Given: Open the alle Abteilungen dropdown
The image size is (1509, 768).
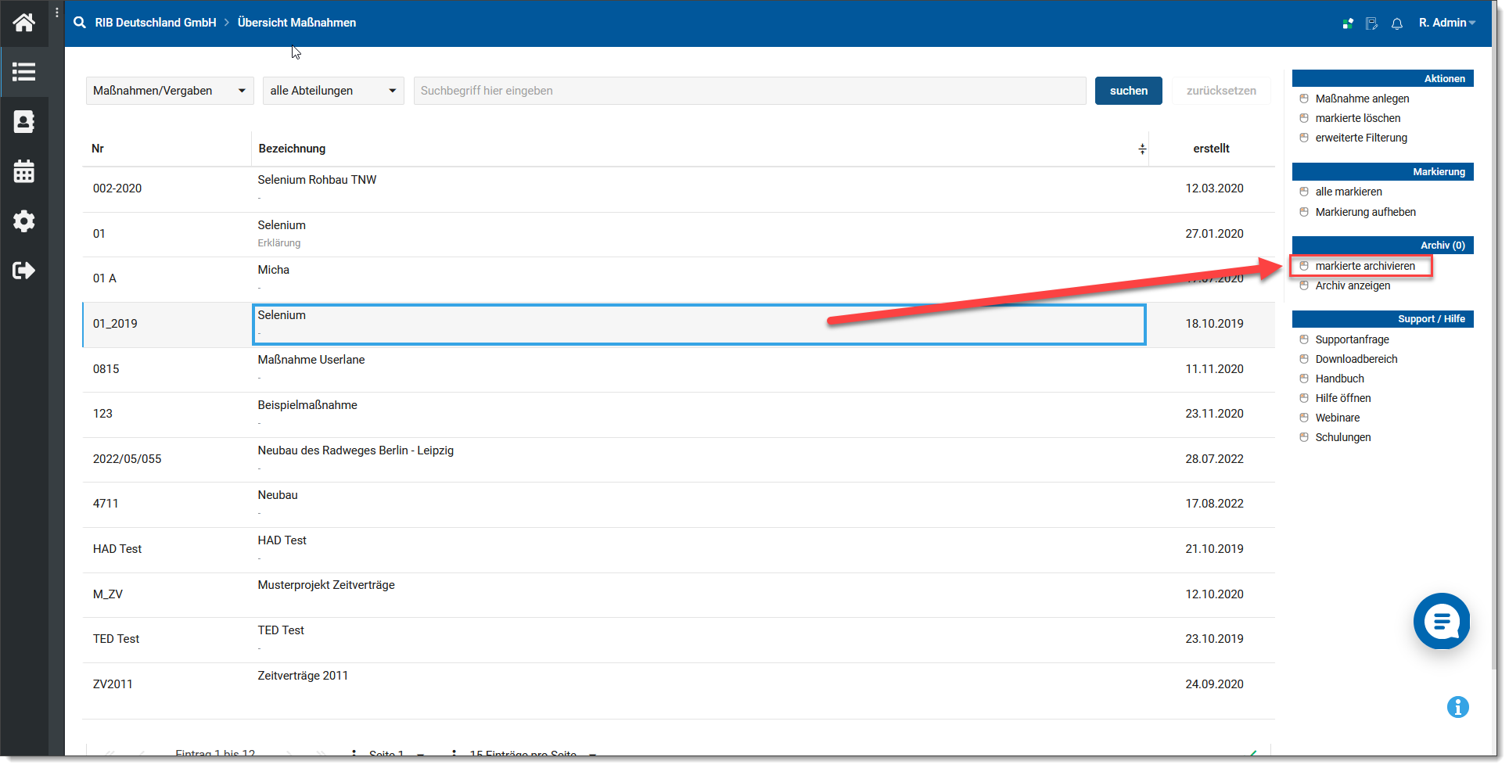Looking at the screenshot, I should 333,91.
